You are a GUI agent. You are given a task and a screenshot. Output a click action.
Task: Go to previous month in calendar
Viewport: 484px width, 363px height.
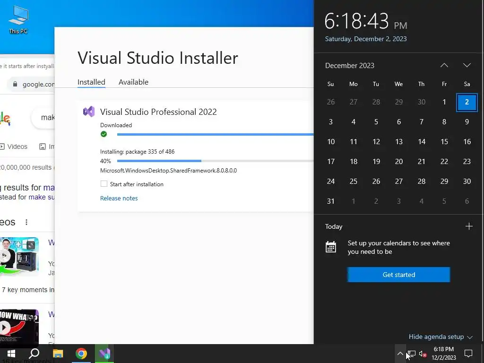[x=444, y=65]
